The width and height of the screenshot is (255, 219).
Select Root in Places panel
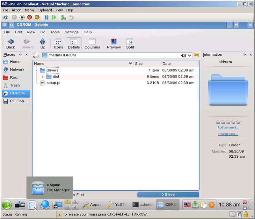16,78
